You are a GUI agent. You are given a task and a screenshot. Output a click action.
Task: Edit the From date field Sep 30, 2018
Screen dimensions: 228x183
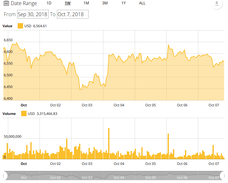(x=33, y=14)
